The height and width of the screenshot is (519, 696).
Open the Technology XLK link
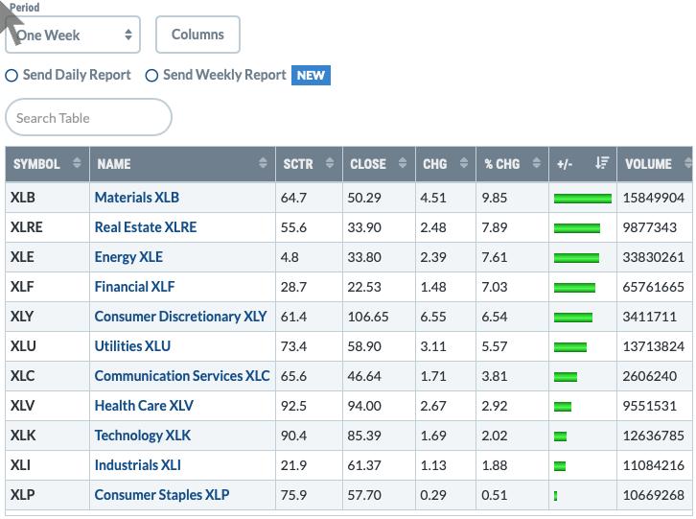pyautogui.click(x=143, y=436)
